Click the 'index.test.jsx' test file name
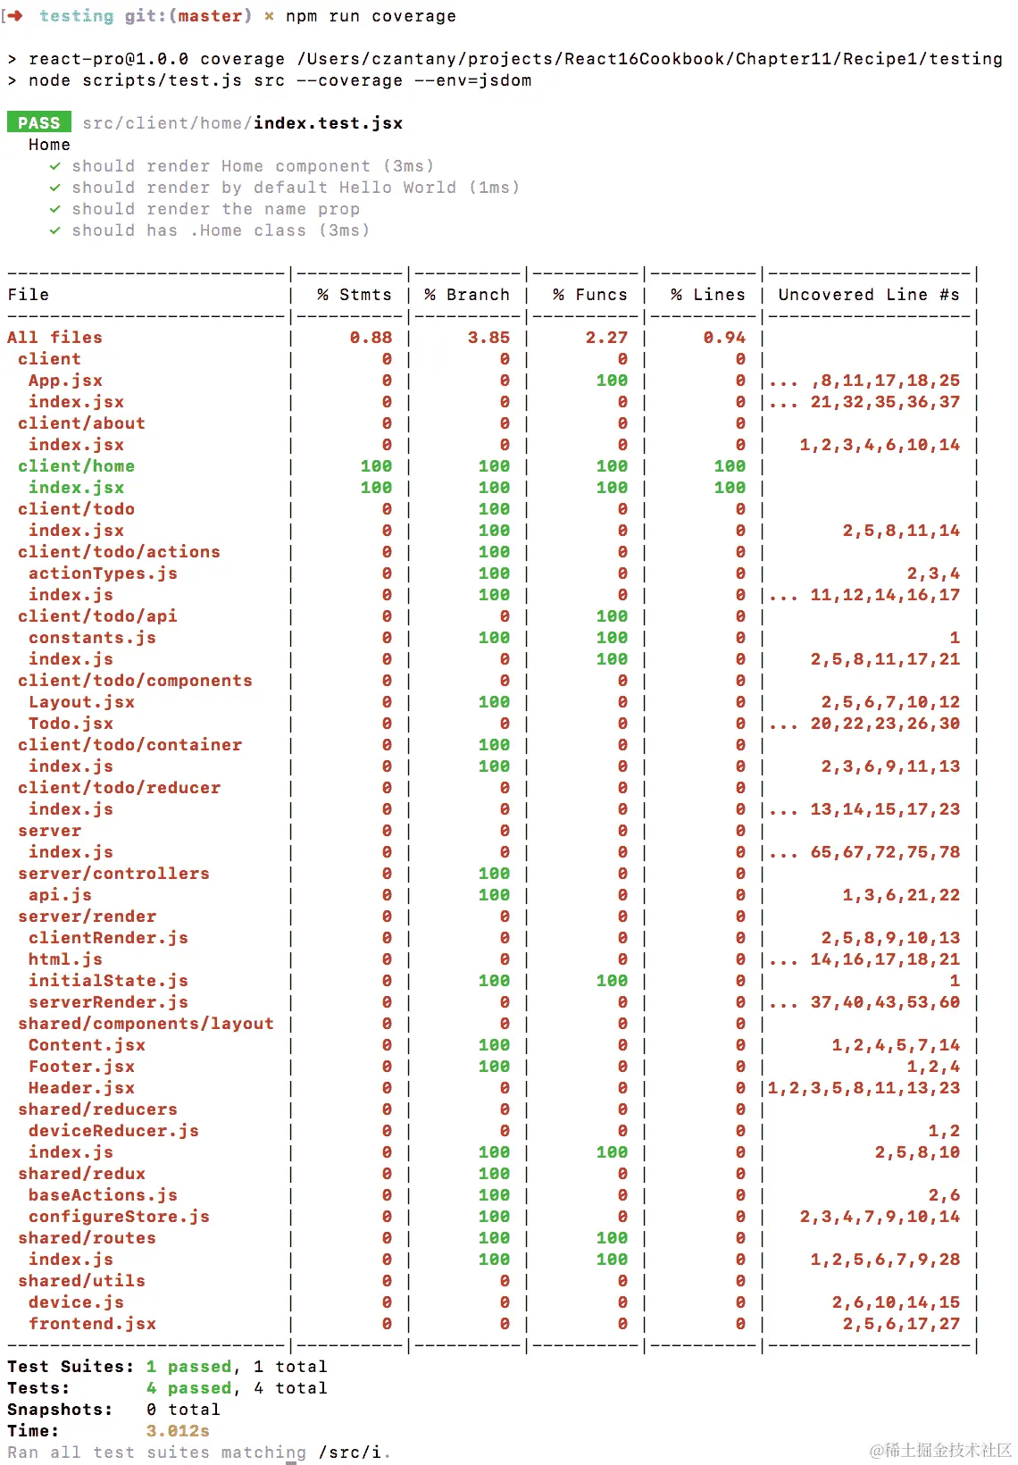The image size is (1018, 1465). coord(329,123)
